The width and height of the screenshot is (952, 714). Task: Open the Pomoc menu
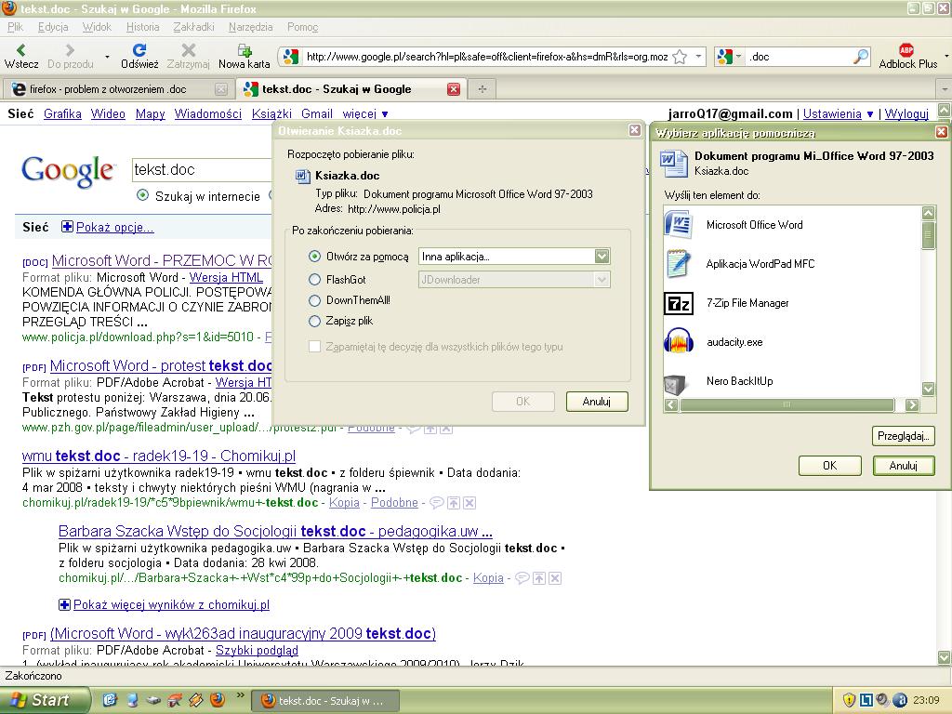click(x=302, y=27)
